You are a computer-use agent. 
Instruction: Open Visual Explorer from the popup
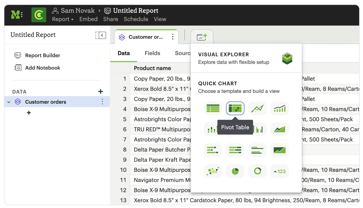pos(246,58)
